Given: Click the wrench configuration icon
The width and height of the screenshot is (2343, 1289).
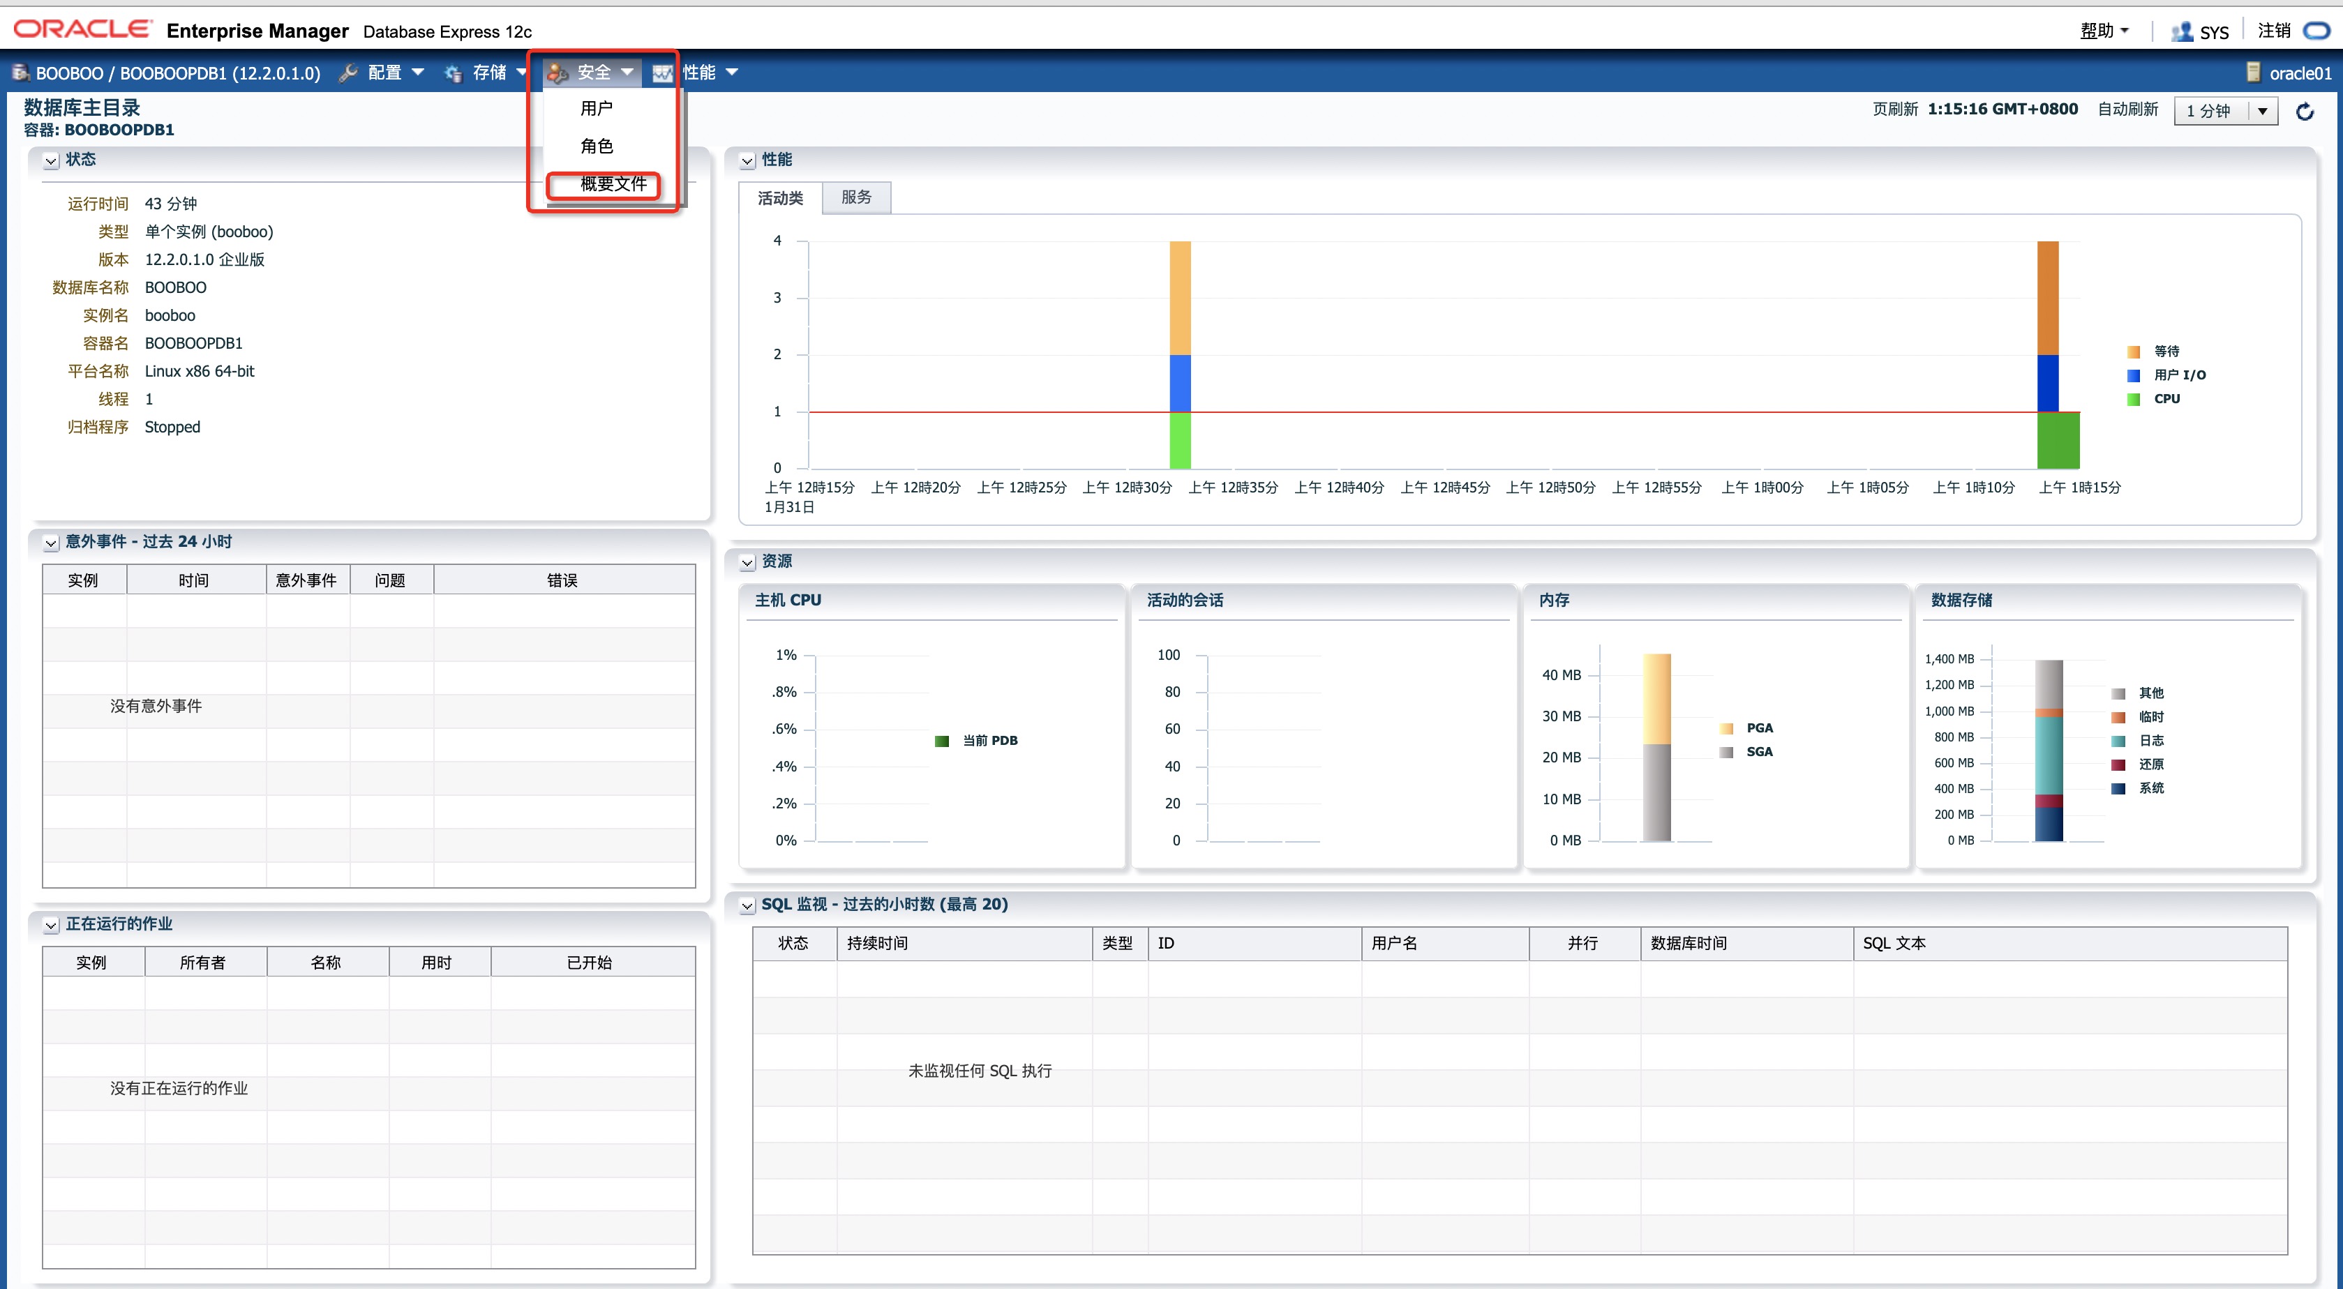Looking at the screenshot, I should click(x=347, y=73).
